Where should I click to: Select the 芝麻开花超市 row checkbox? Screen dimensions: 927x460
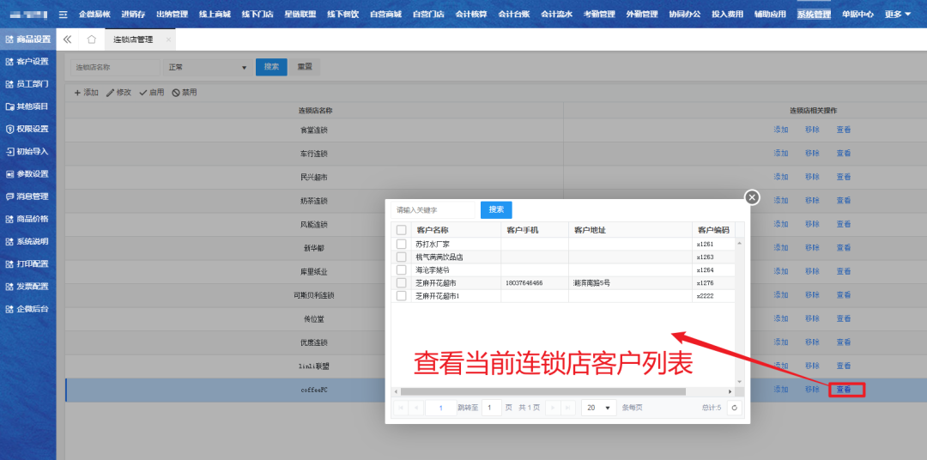tap(401, 283)
